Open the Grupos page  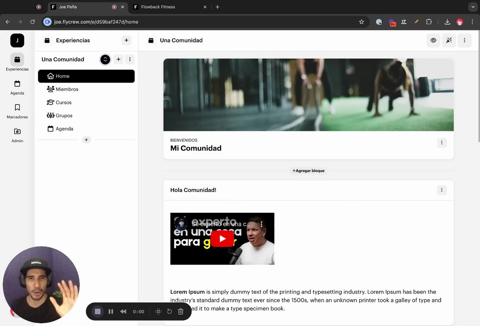click(86, 116)
